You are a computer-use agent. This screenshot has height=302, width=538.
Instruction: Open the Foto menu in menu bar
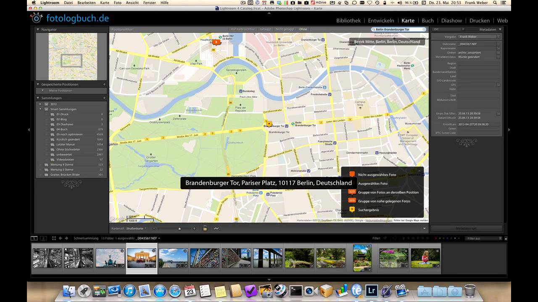click(118, 3)
